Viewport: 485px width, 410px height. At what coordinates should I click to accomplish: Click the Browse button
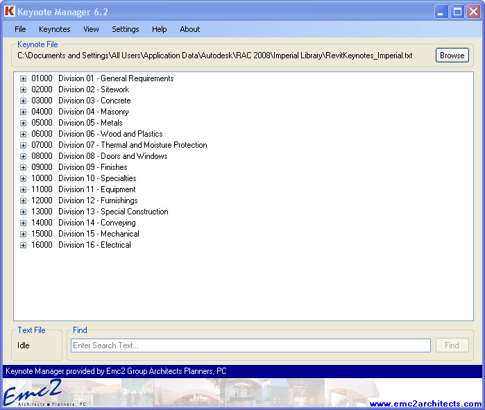(452, 55)
